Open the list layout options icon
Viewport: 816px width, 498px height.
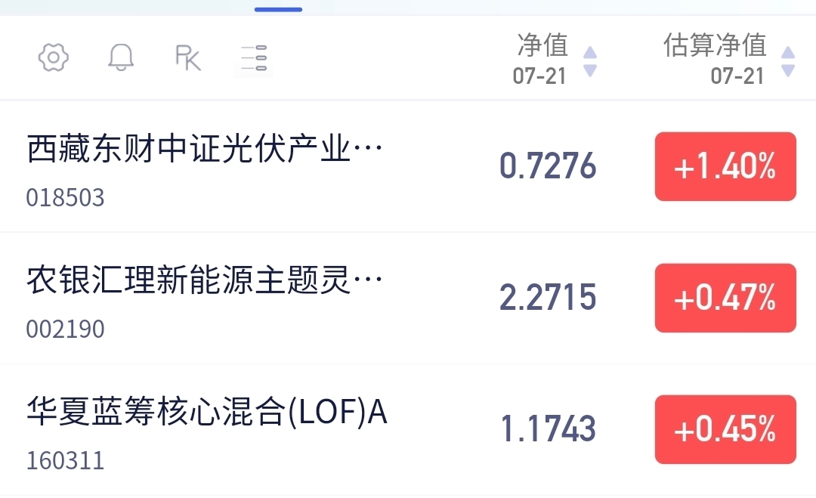click(x=253, y=57)
